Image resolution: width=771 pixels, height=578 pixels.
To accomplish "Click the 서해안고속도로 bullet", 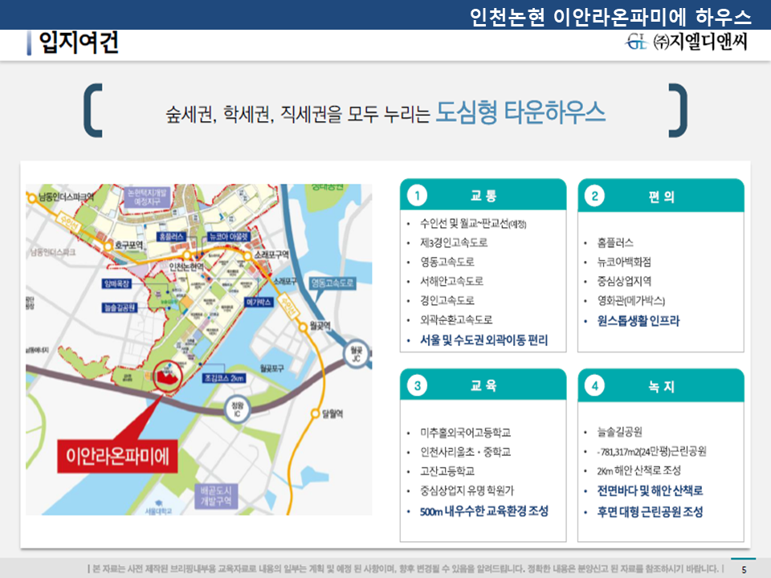I will pos(451,281).
